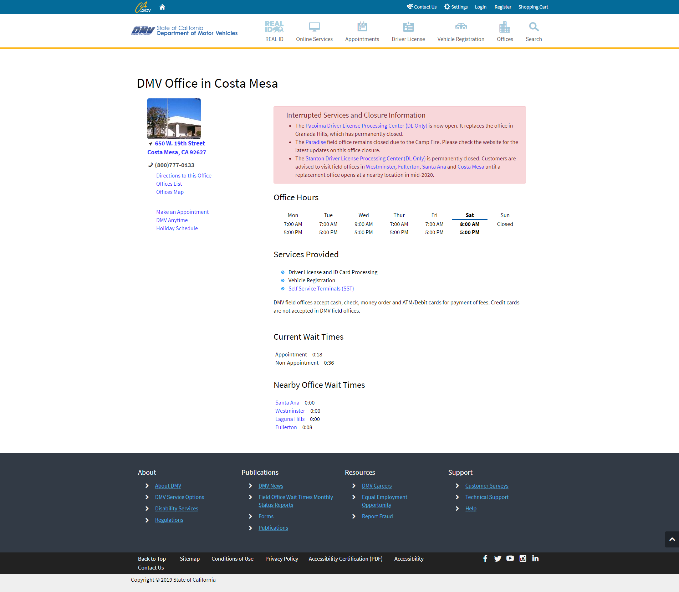Open Directions to this Office link
The width and height of the screenshot is (679, 592).
click(184, 176)
